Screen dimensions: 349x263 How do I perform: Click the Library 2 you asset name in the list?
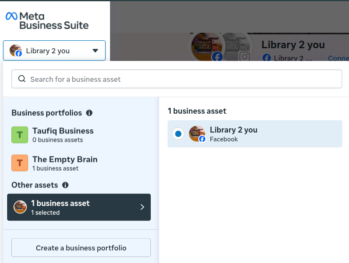(234, 130)
